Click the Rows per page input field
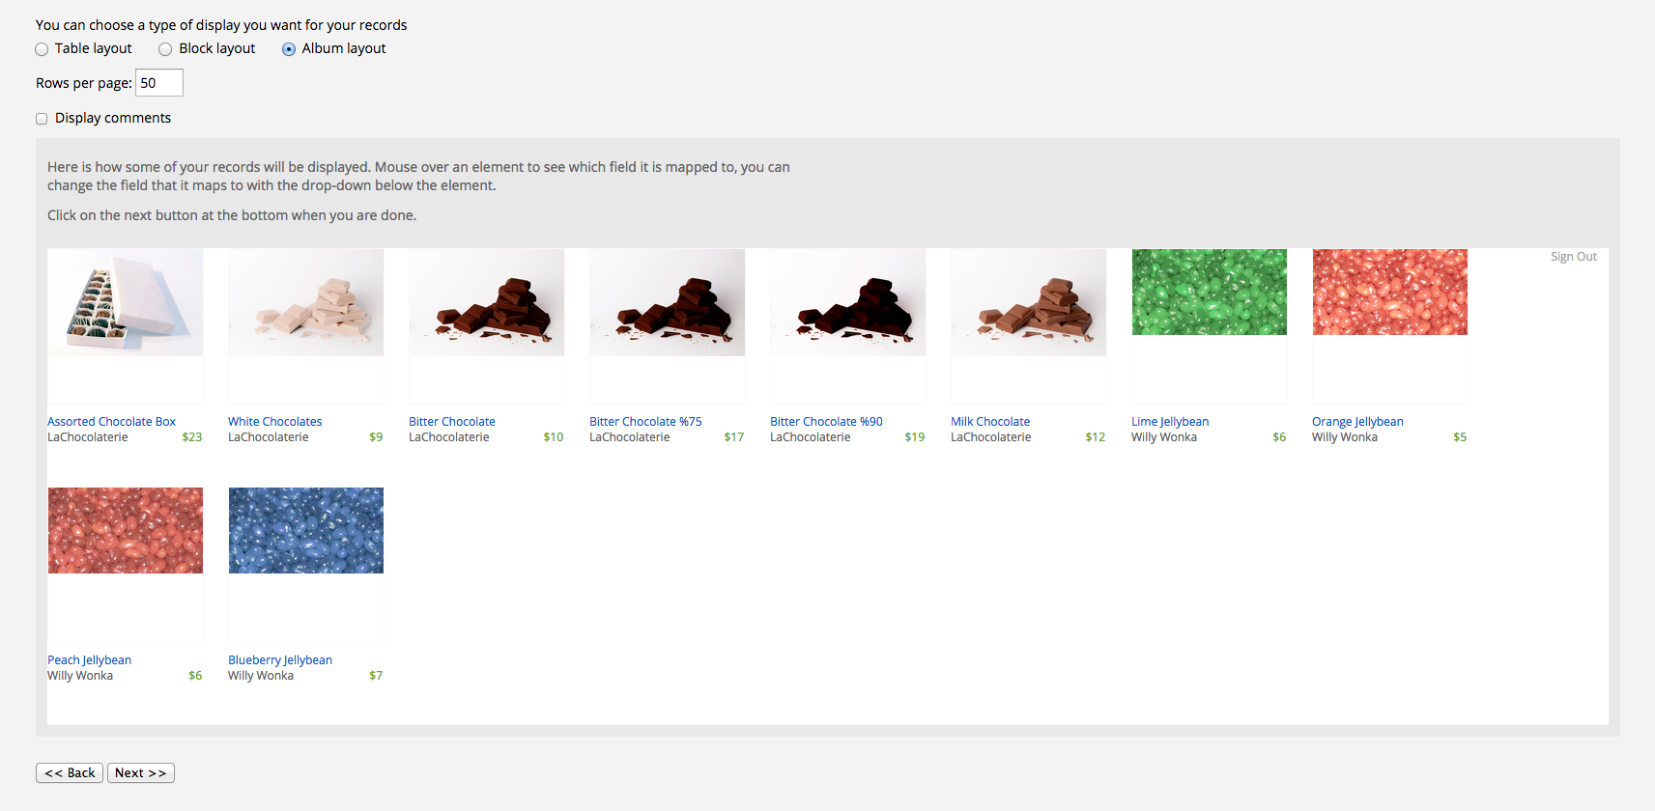The width and height of the screenshot is (1655, 811). pyautogui.click(x=159, y=83)
